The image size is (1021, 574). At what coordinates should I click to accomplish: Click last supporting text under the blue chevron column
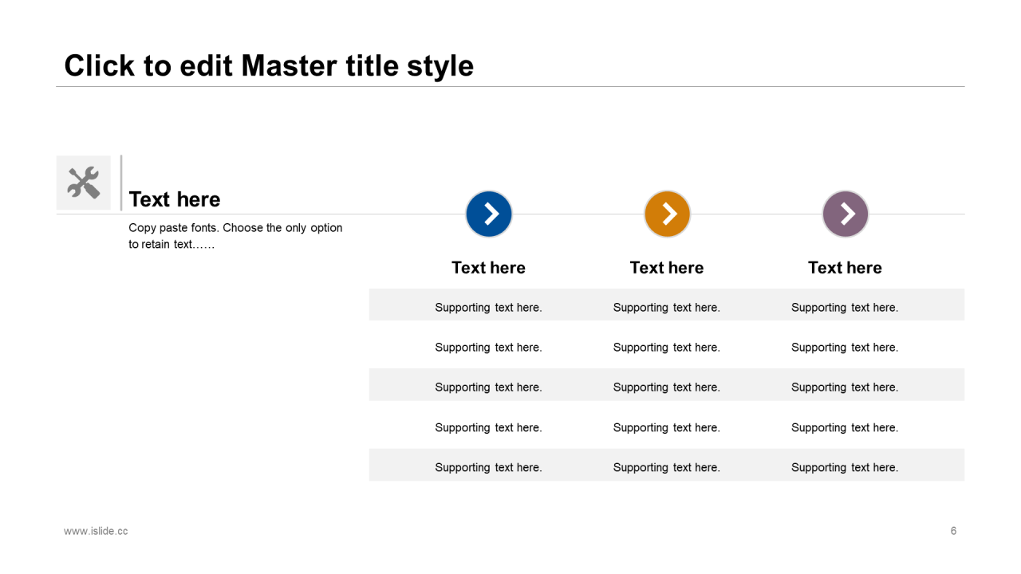488,468
